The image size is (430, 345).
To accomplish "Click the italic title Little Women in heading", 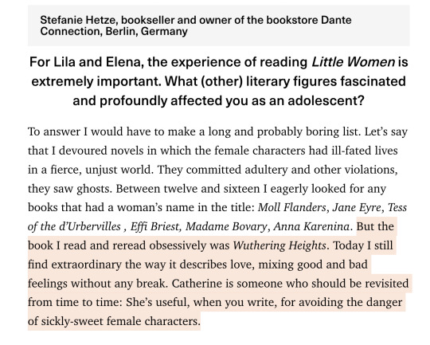I will [354, 62].
